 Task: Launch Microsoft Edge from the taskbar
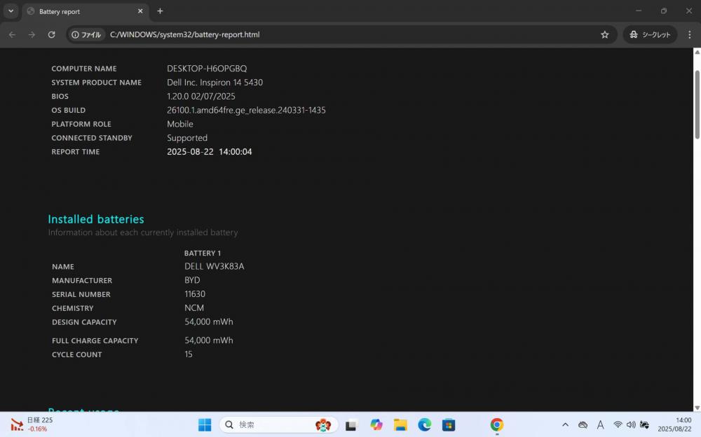[424, 424]
